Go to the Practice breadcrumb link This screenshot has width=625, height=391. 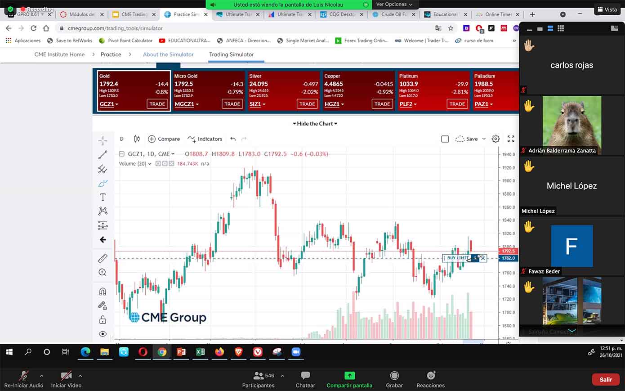[x=111, y=54]
